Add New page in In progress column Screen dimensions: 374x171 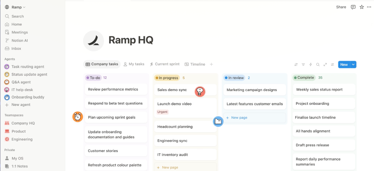[185, 167]
